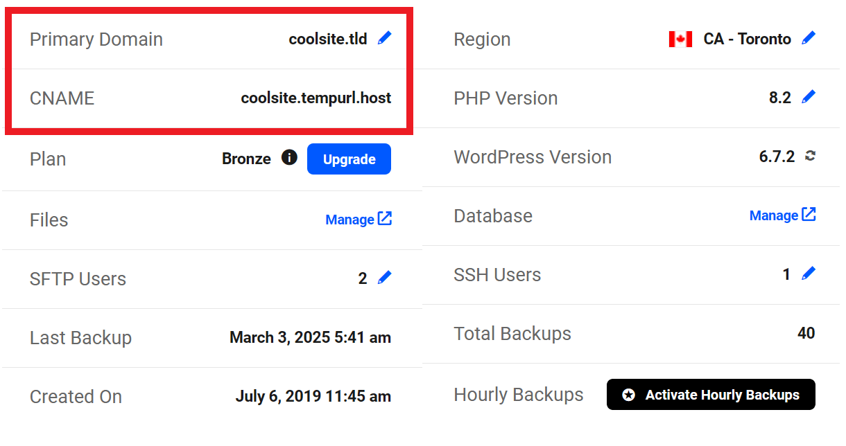Click the Files label

coord(49,220)
